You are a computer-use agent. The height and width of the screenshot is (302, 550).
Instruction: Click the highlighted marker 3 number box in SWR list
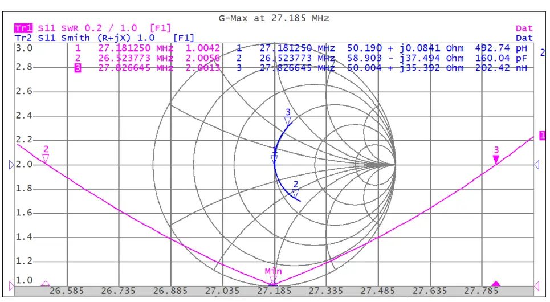[78, 68]
